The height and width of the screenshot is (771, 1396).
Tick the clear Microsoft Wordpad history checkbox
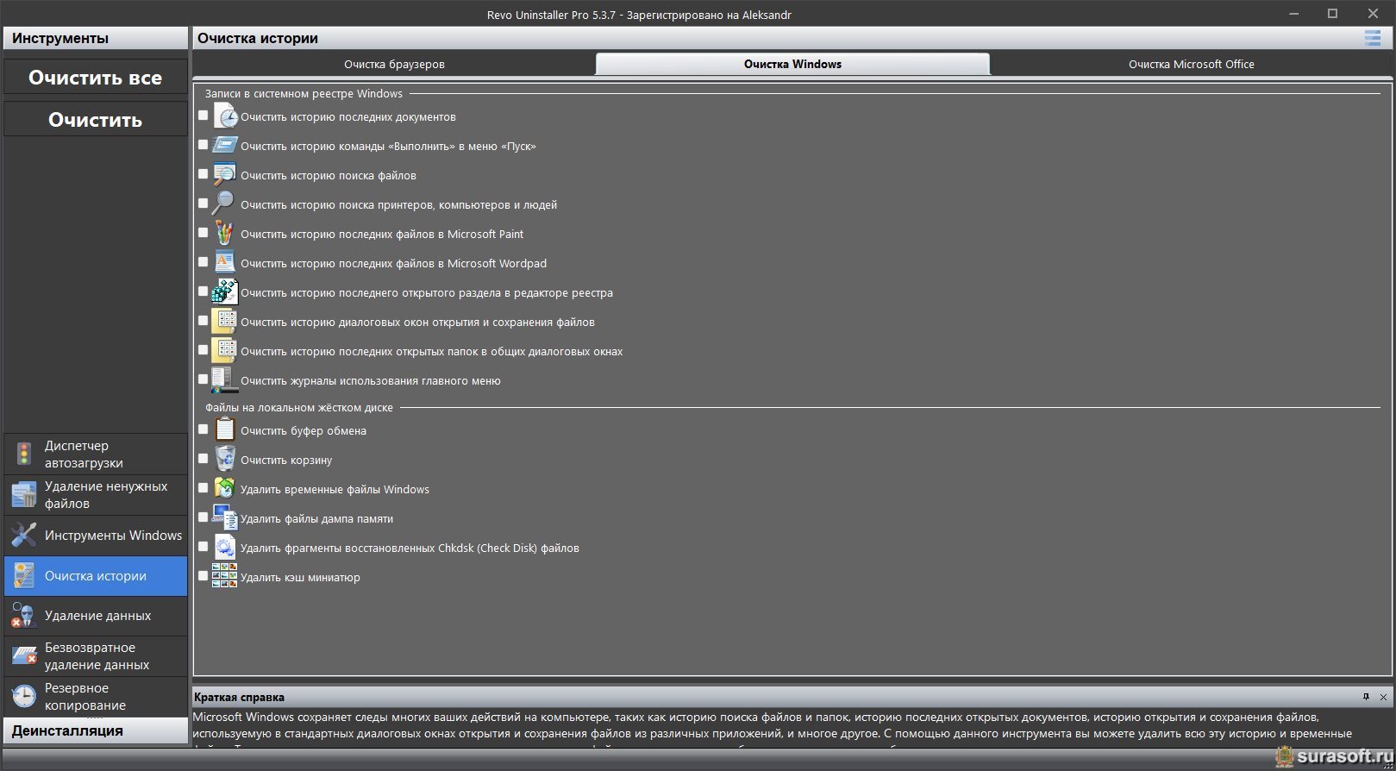(203, 261)
